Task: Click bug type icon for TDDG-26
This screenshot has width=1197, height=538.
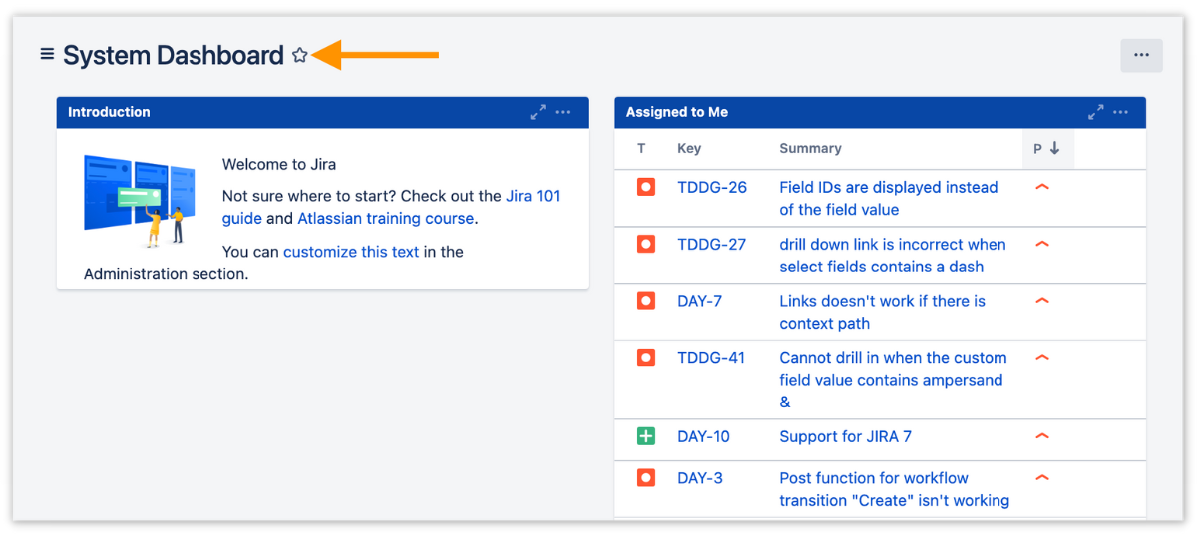Action: [646, 187]
